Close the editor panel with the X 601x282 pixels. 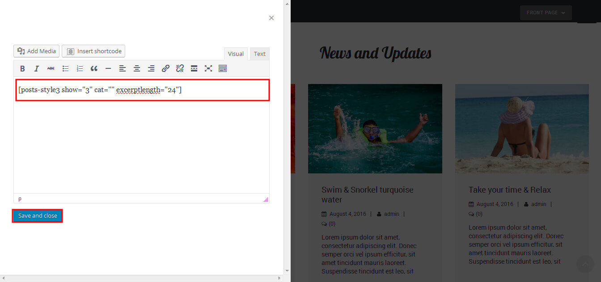pyautogui.click(x=271, y=18)
